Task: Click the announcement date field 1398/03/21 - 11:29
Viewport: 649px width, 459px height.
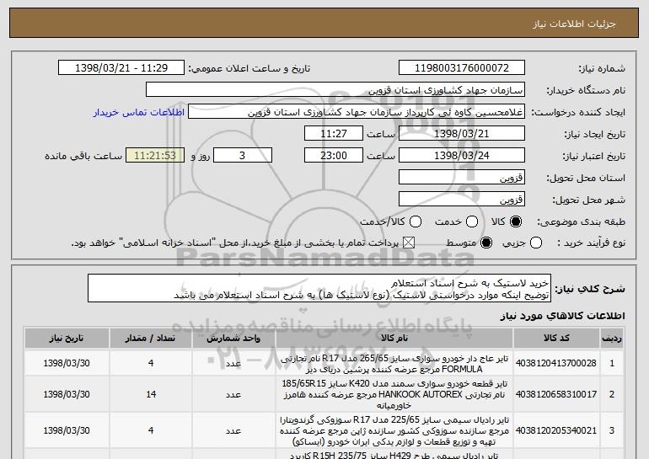Action: pos(121,68)
